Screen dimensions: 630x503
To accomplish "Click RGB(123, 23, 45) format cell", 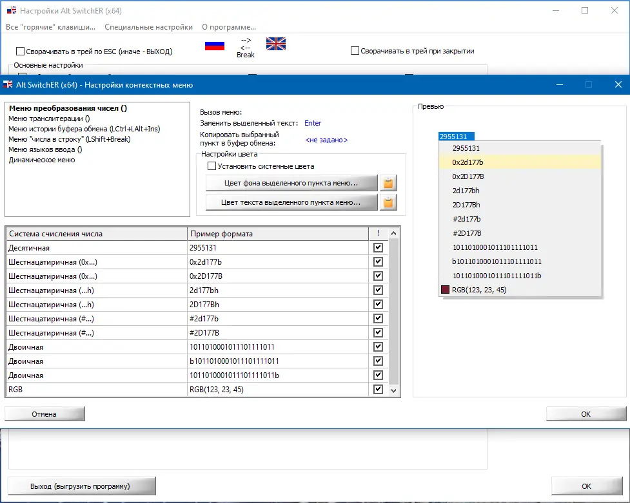I will [278, 390].
